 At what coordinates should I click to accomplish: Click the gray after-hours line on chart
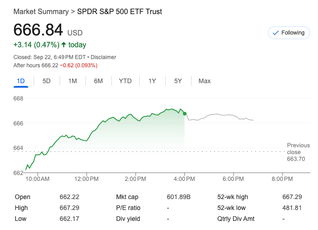click(x=218, y=115)
